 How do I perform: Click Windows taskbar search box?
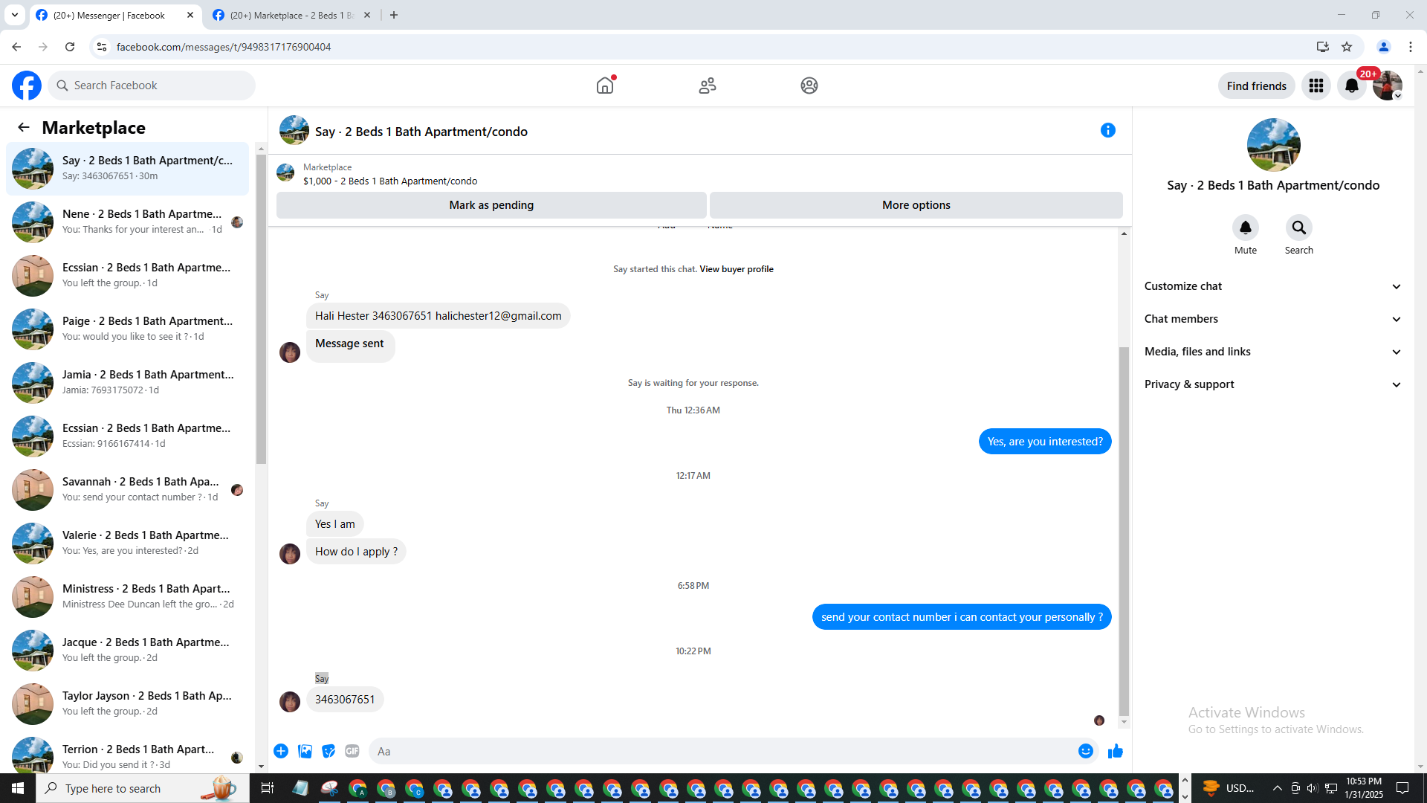[143, 788]
